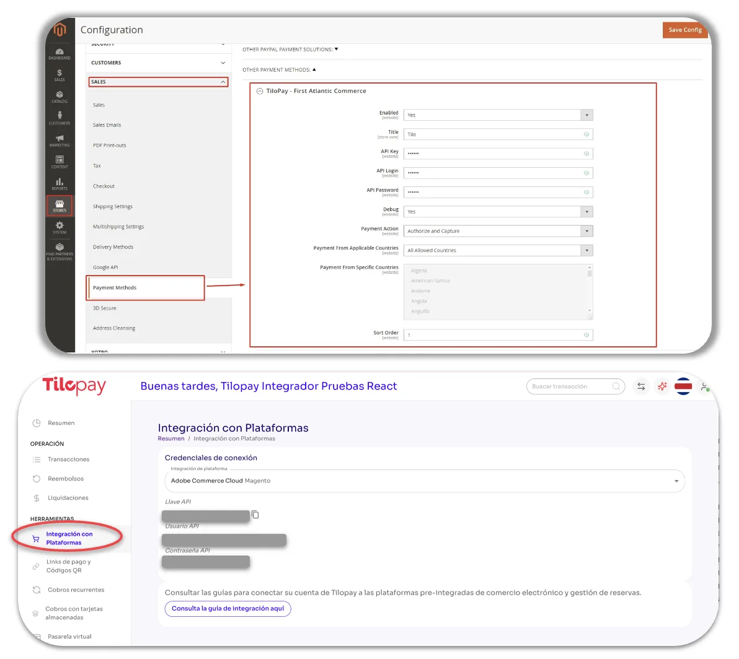The height and width of the screenshot is (659, 739).
Task: Open System gear icon in Magento sidebar
Action: point(60,228)
